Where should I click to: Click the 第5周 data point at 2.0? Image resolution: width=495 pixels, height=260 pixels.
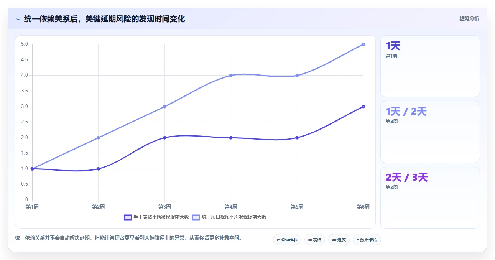click(x=297, y=138)
